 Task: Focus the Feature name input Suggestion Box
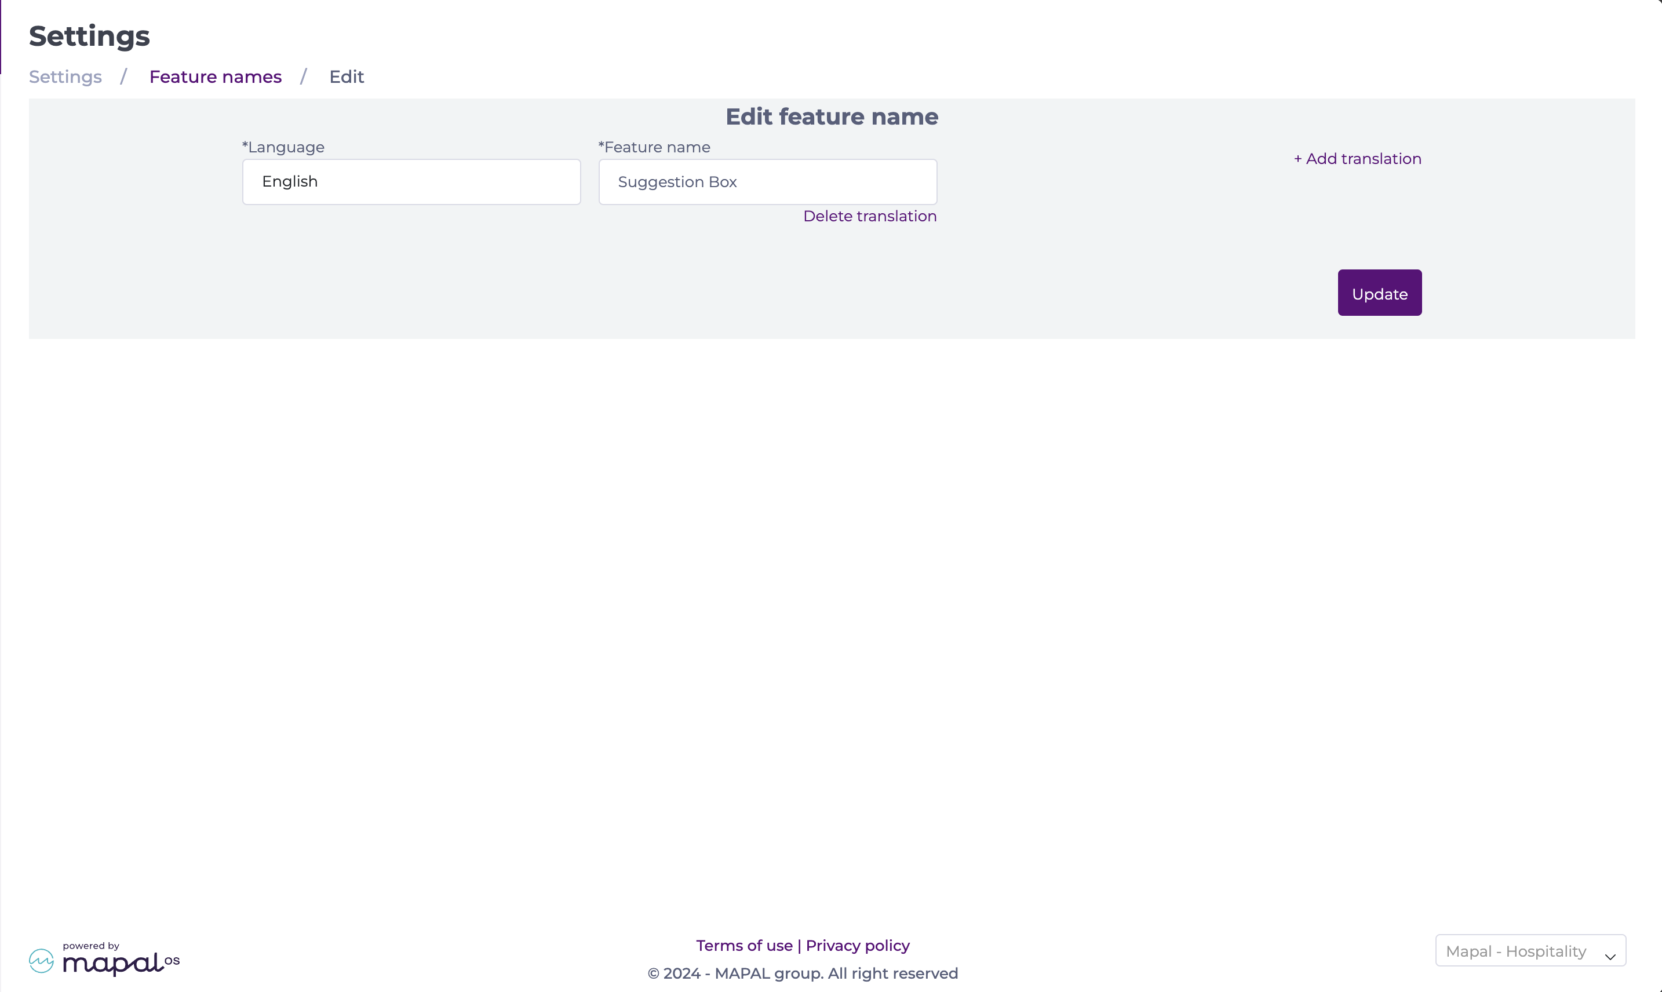pyautogui.click(x=767, y=182)
